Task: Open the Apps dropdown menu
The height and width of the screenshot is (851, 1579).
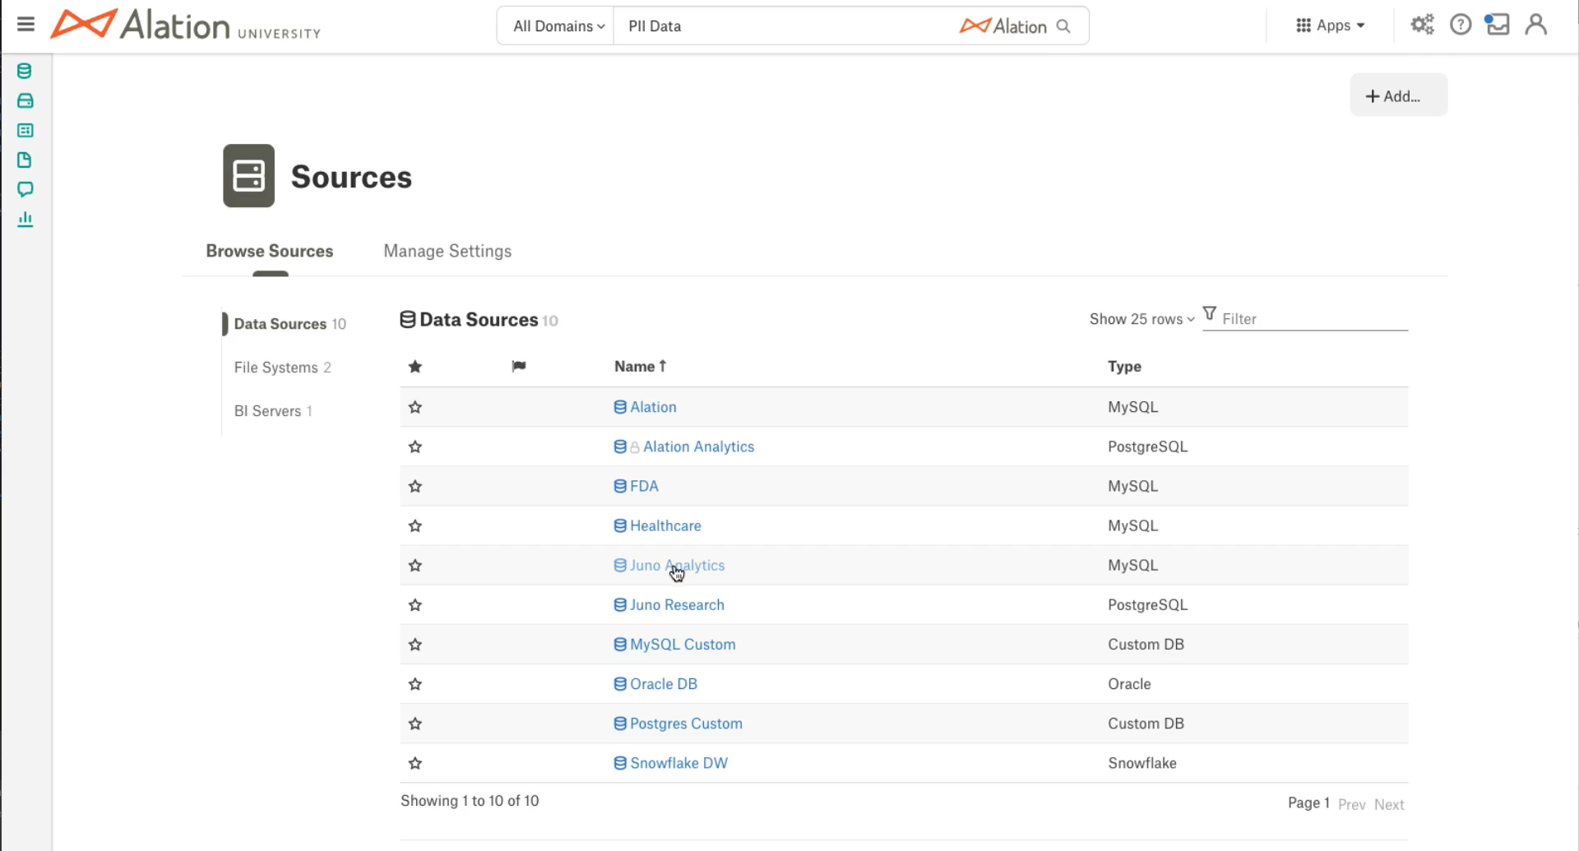Action: pyautogui.click(x=1330, y=25)
